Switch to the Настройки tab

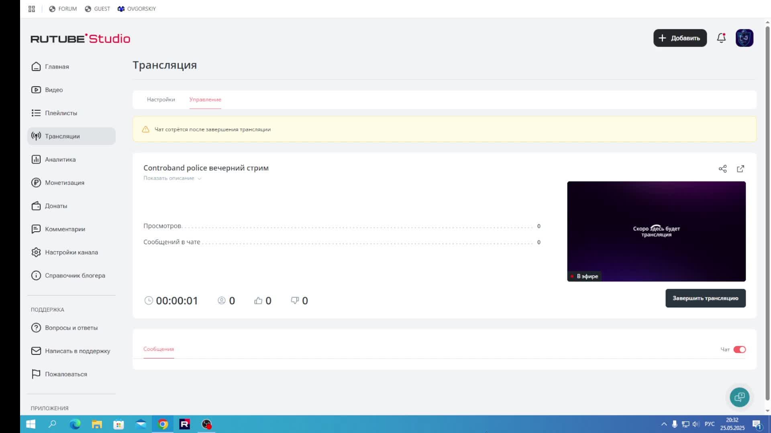pyautogui.click(x=161, y=99)
